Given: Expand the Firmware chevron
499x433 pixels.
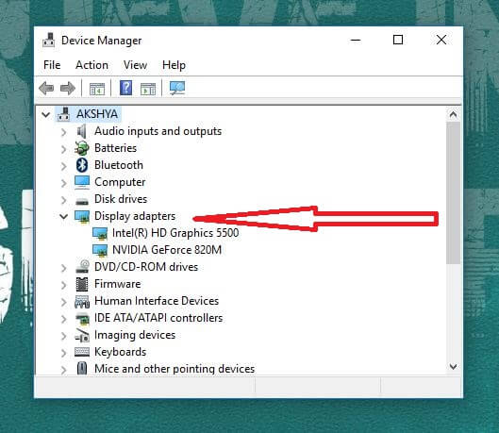Looking at the screenshot, I should 64,285.
